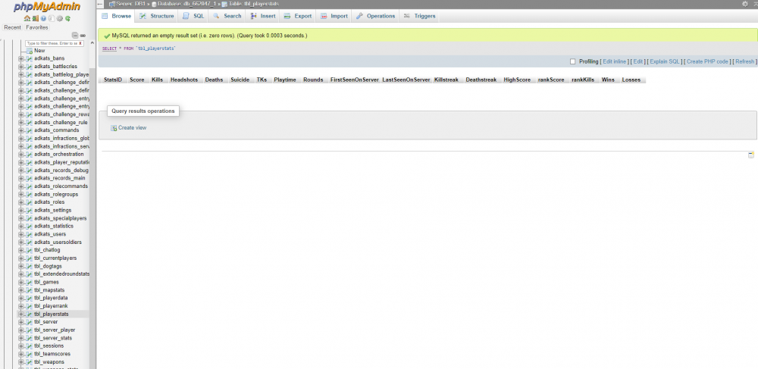The height and width of the screenshot is (369, 758).
Task: Open the Export tab
Action: click(299, 16)
